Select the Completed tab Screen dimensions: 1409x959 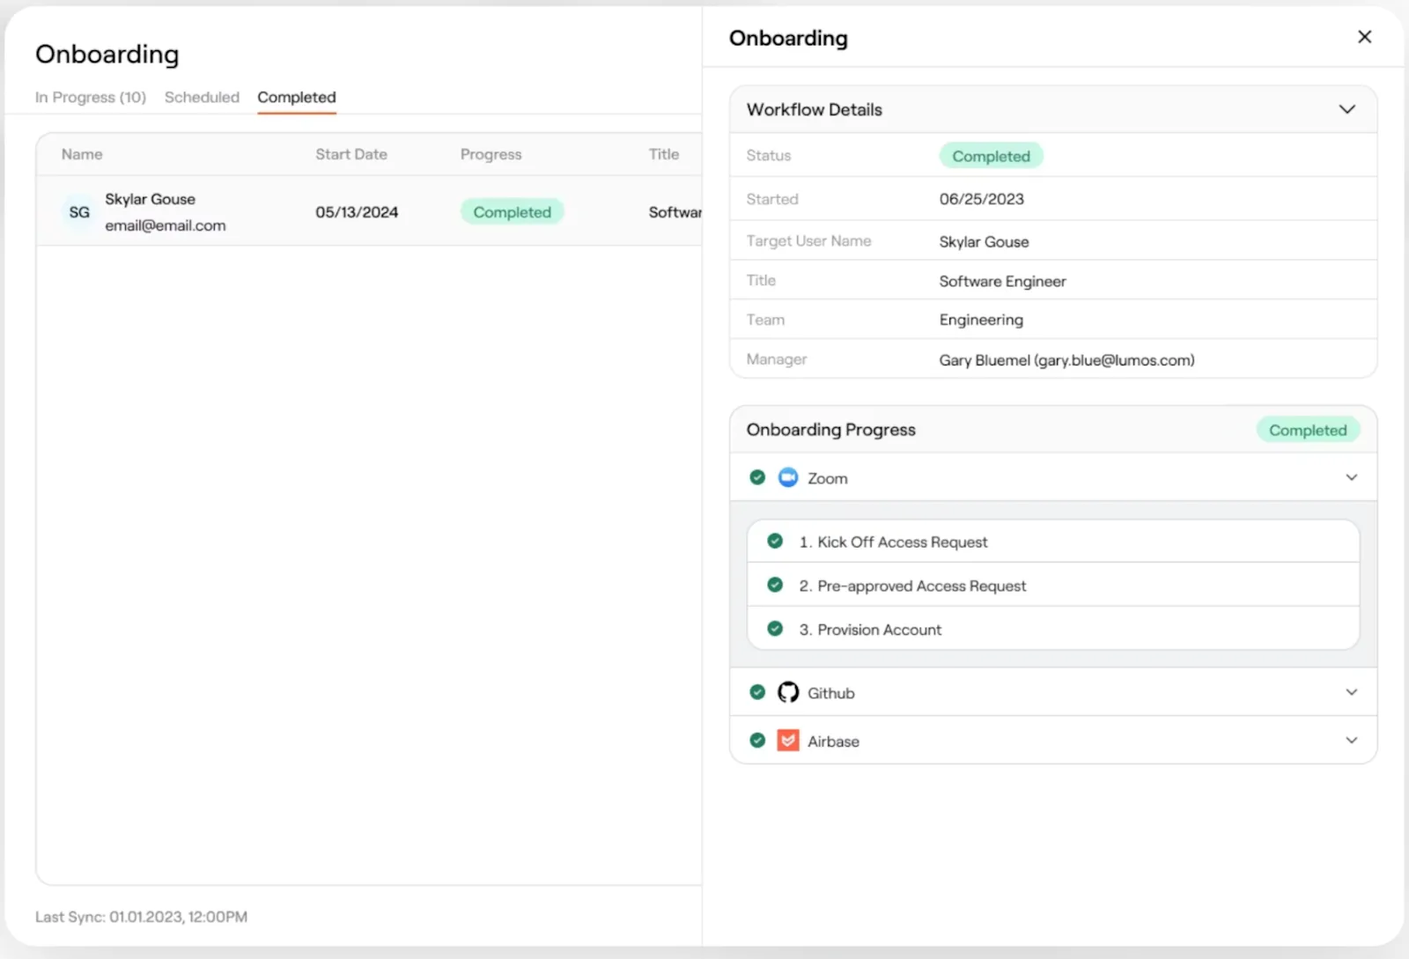click(297, 97)
